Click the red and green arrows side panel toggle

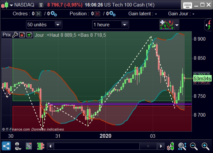point(209,25)
